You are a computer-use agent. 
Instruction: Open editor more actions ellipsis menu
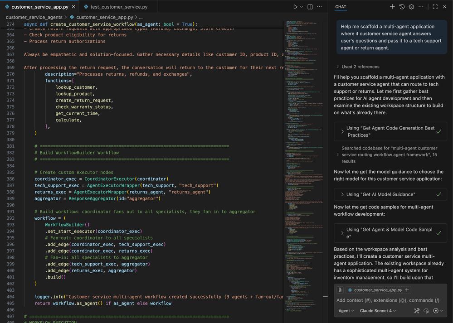319,7
